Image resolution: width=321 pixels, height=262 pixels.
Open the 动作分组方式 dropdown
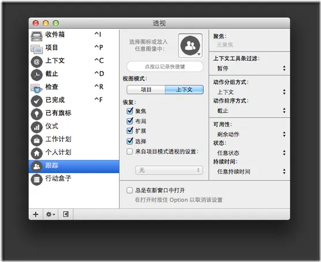(x=251, y=92)
